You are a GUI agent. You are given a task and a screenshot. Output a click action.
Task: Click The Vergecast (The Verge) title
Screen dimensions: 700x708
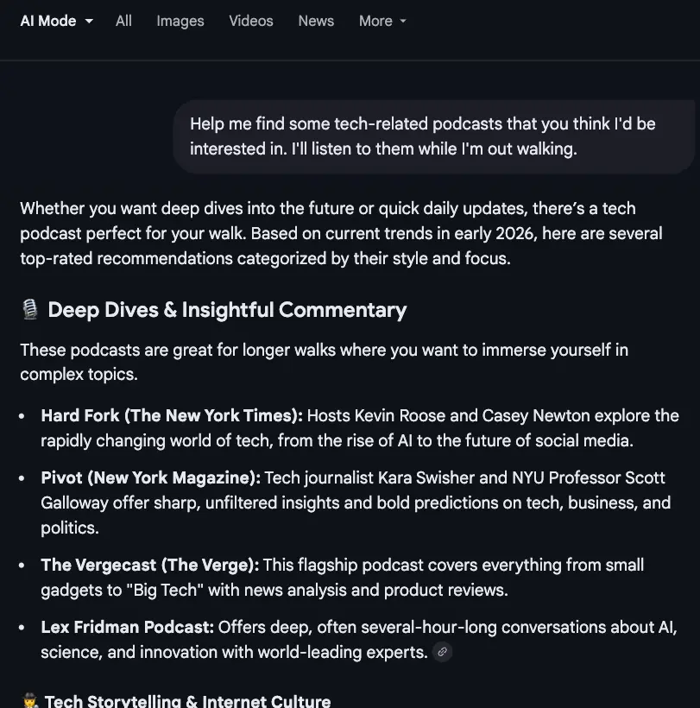pos(149,565)
